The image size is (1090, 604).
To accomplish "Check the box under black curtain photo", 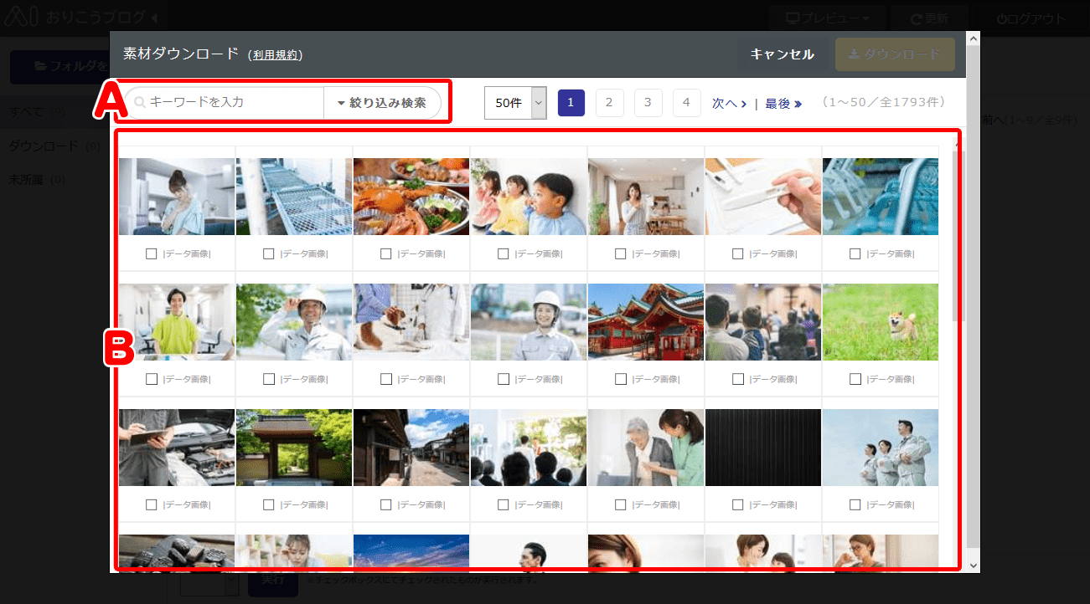I will click(x=737, y=504).
